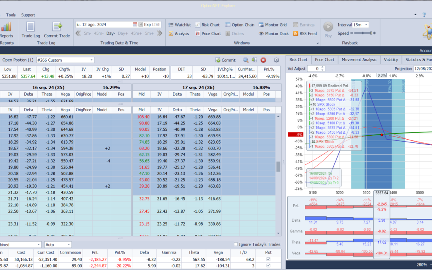Click the speed slider plus icon
The height and width of the screenshot is (270, 432).
coord(374,33)
